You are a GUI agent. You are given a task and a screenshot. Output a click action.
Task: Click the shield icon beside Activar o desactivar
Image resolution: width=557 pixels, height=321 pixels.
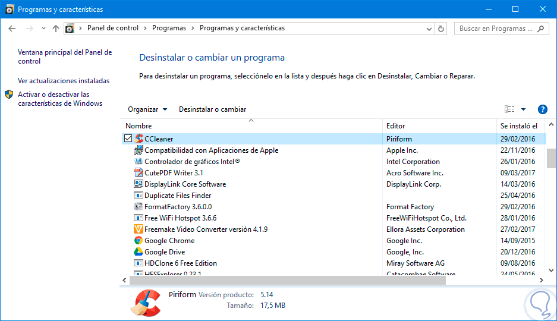tap(9, 95)
